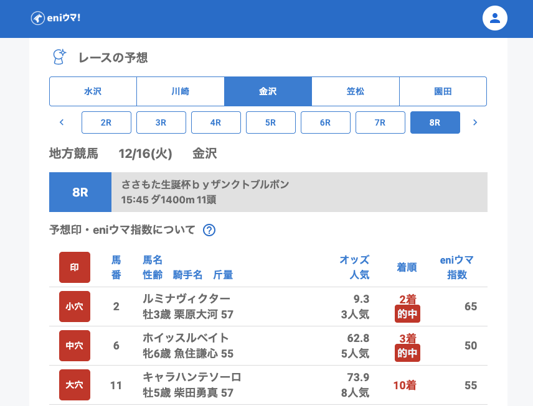533x406 pixels.
Task: Switch to the 川崎 racecourse tab
Action: tap(181, 91)
